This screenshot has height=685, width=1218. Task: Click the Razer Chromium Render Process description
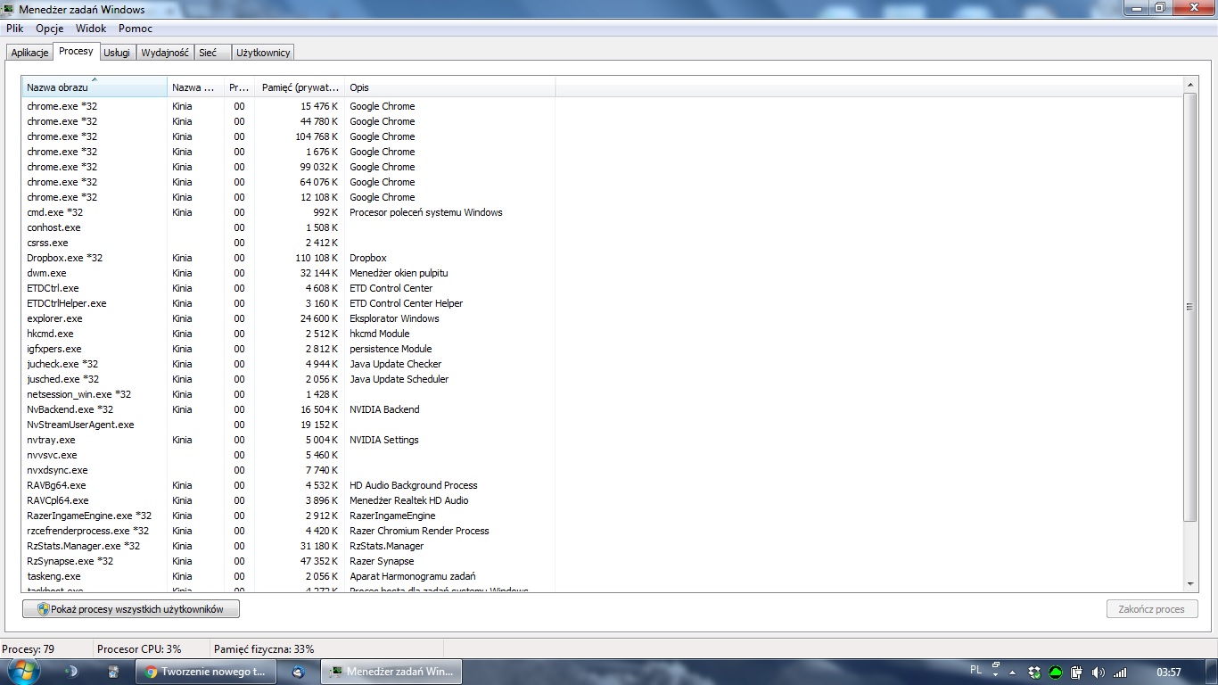[419, 531]
